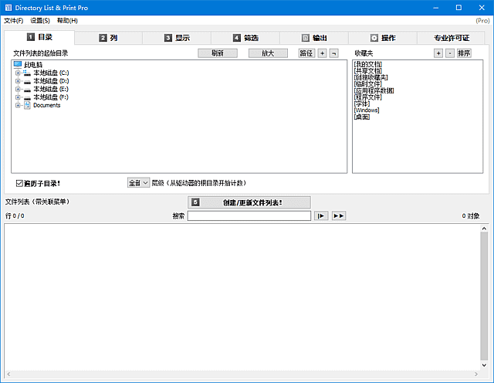The height and width of the screenshot is (383, 494).
Task: Click the find next search arrow button
Action: coord(322,216)
